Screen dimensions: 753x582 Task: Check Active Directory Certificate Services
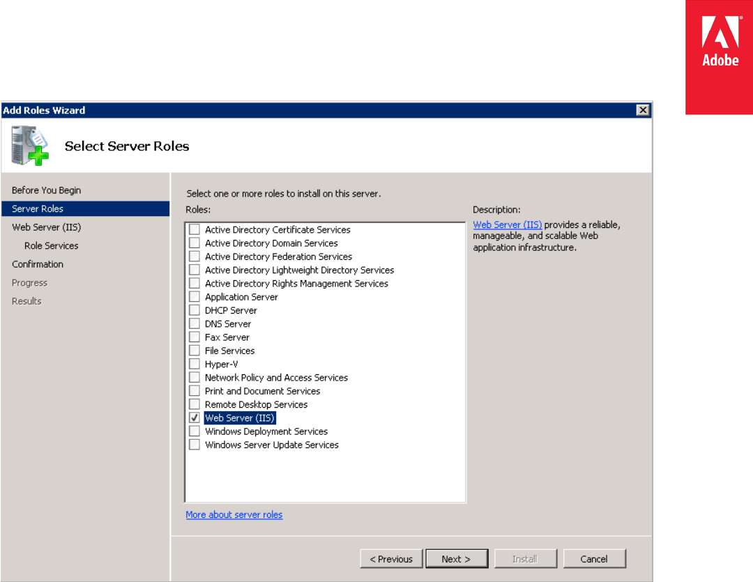tap(195, 229)
